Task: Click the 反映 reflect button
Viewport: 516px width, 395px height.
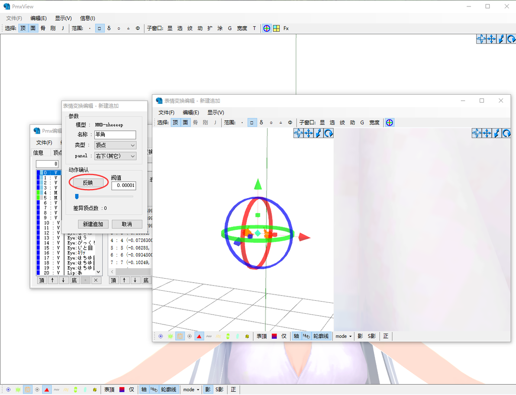Action: tap(88, 183)
